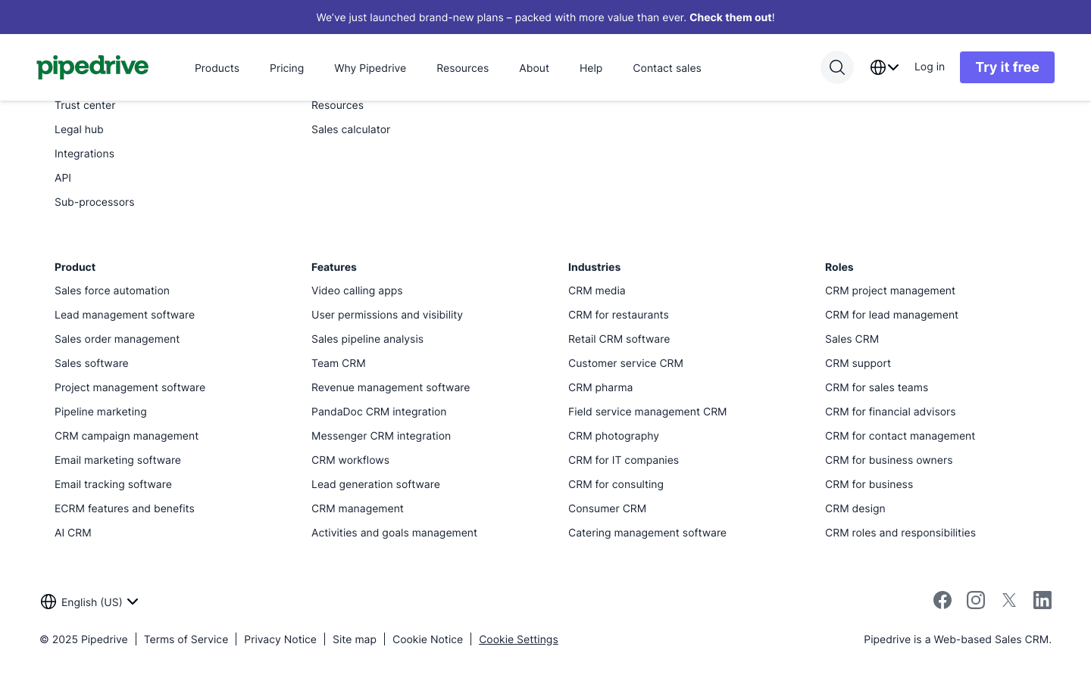Open the Terms of Service link
This screenshot has height=681, width=1091.
[186, 639]
